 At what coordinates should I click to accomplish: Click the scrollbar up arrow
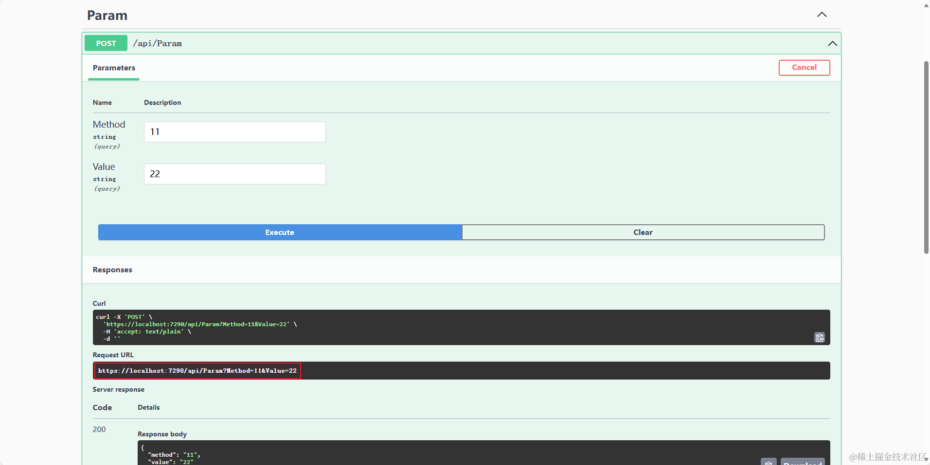click(x=925, y=5)
